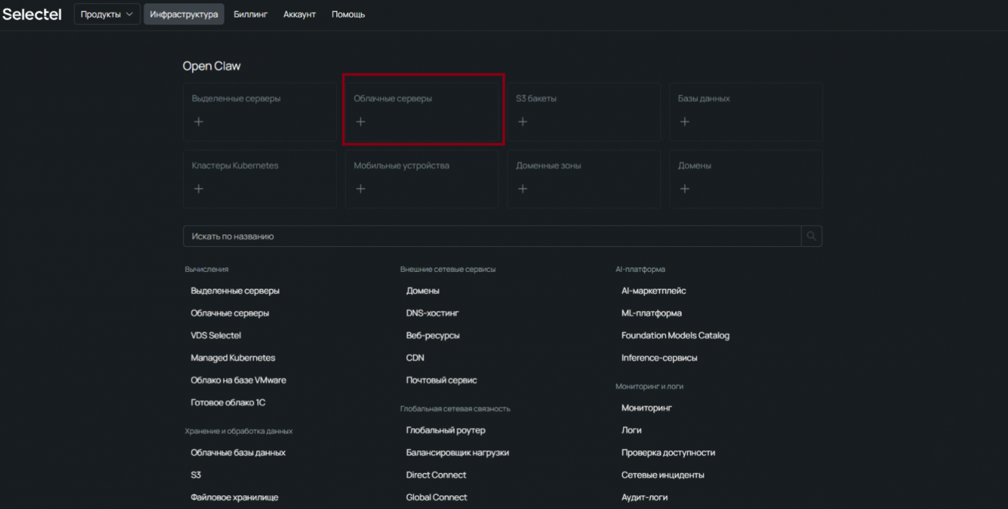This screenshot has width=1008, height=509.
Task: Click the plus icon on Кластеры Kubernetes card
Action: pyautogui.click(x=198, y=188)
